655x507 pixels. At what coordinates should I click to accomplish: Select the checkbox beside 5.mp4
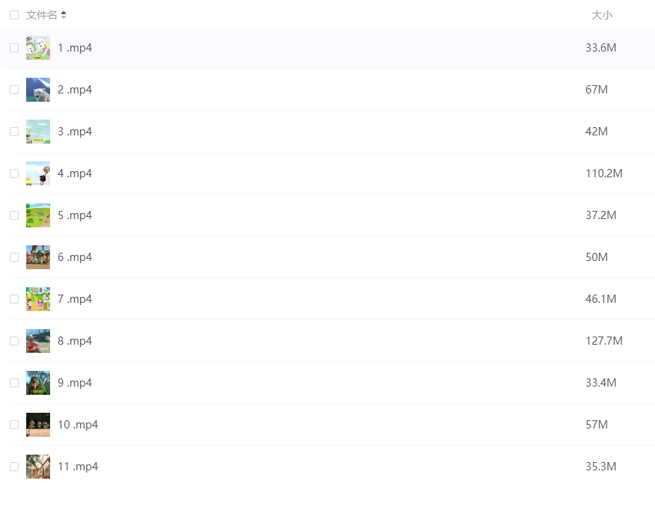[x=14, y=215]
